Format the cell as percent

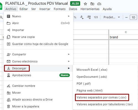[x=75, y=17]
